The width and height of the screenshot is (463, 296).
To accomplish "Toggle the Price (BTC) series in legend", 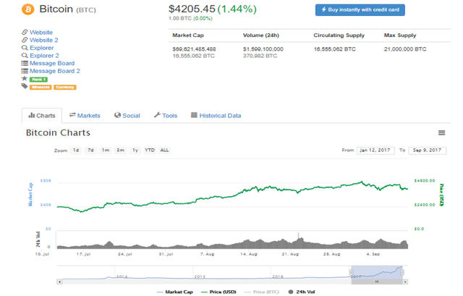I will [262, 292].
